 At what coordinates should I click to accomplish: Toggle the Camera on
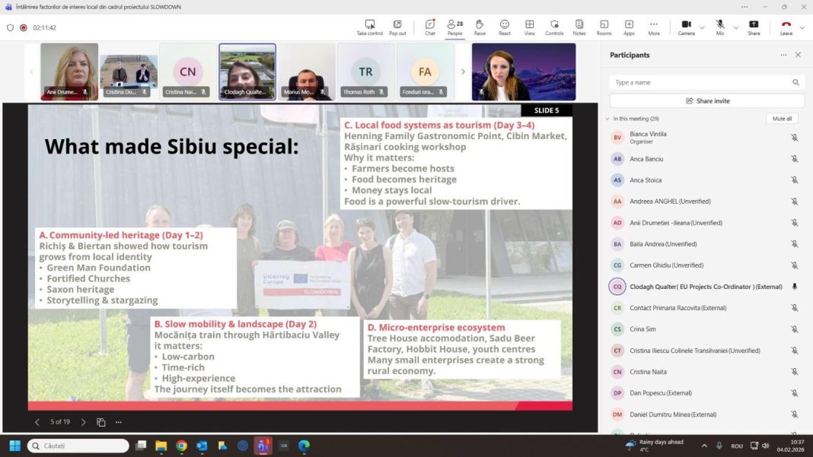[686, 27]
